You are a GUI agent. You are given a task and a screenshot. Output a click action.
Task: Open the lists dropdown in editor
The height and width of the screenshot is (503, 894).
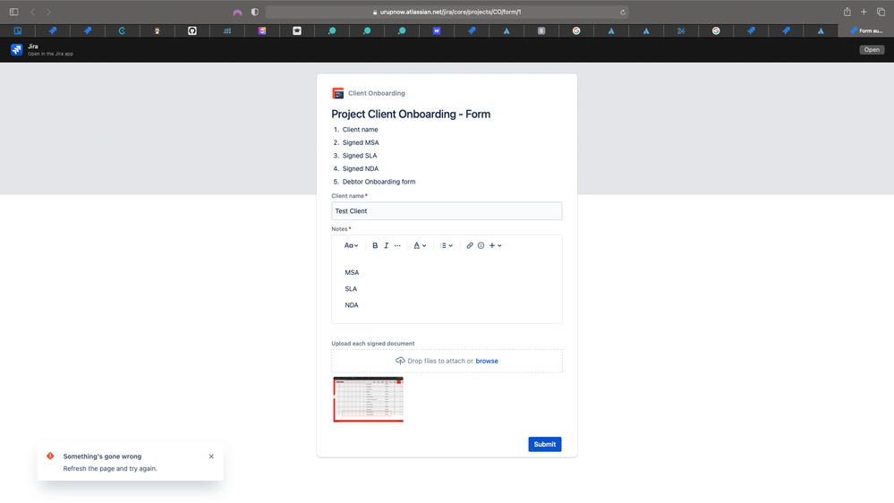tap(447, 246)
